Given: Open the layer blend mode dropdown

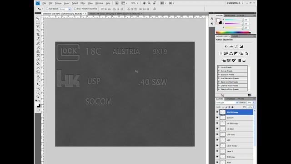Looking at the screenshot, I should pos(227,102).
